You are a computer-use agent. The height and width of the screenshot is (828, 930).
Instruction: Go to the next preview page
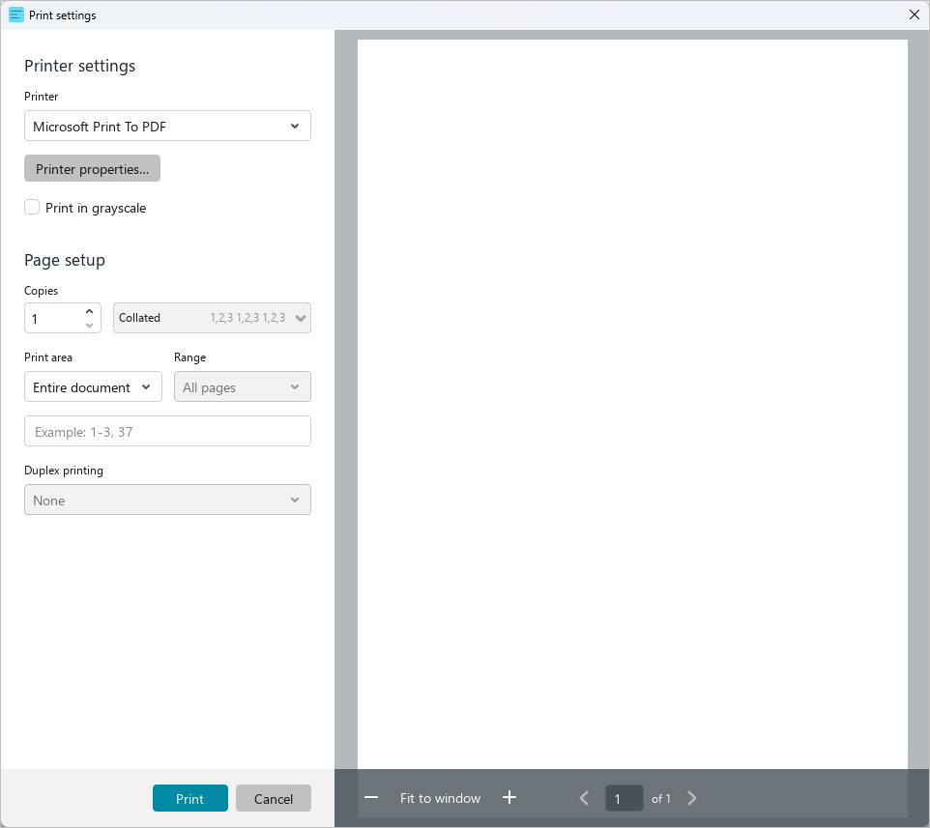(x=691, y=798)
